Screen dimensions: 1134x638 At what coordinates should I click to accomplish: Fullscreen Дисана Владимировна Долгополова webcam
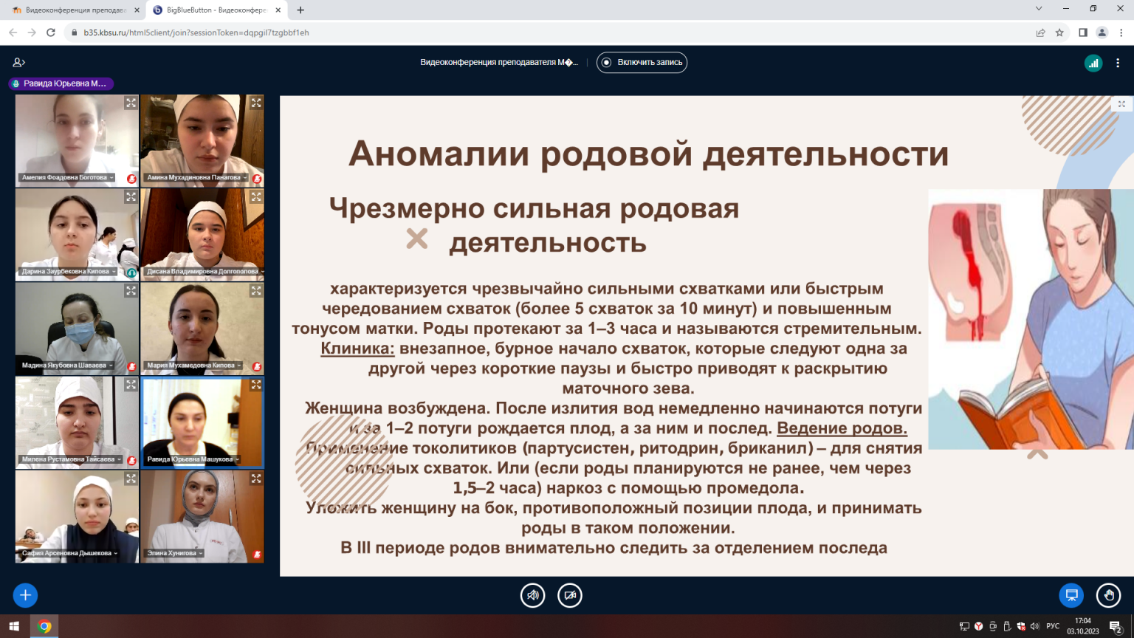coord(256,197)
